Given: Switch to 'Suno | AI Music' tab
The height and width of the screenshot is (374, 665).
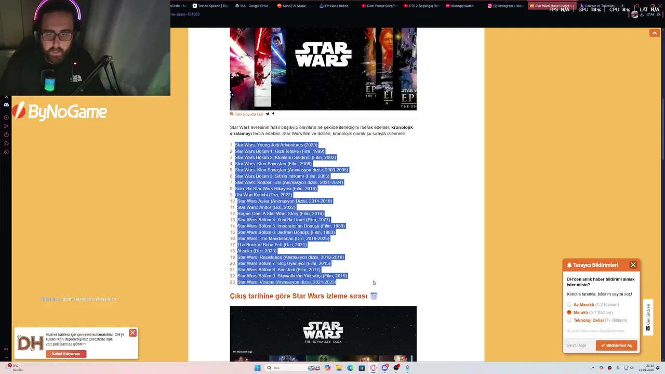Looking at the screenshot, I should click(292, 6).
